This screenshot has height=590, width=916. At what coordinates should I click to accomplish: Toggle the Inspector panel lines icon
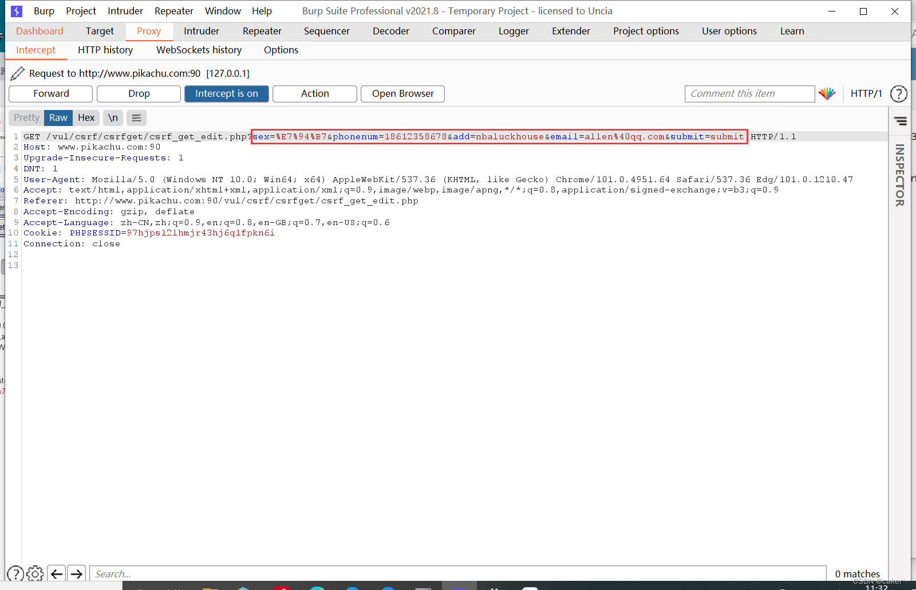pos(900,121)
